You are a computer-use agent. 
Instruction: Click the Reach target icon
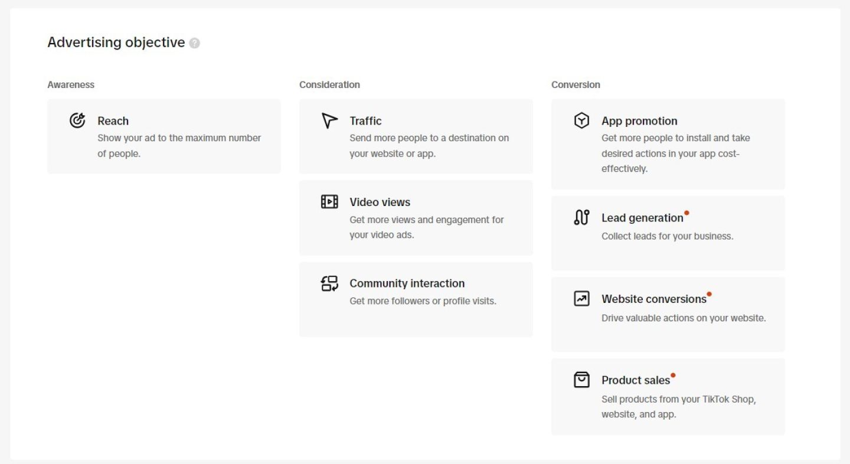(x=77, y=120)
